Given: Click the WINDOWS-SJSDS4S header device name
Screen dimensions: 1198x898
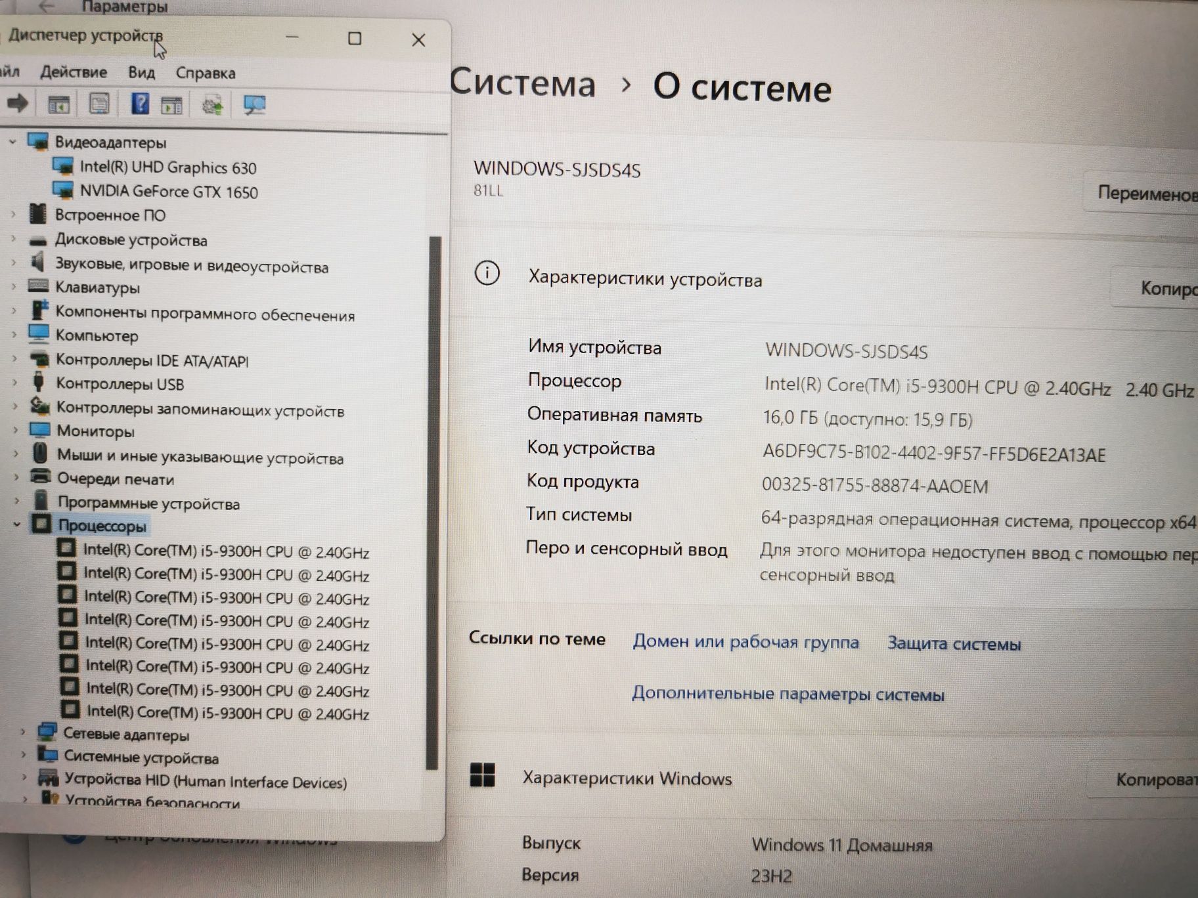Looking at the screenshot, I should pos(557,169).
